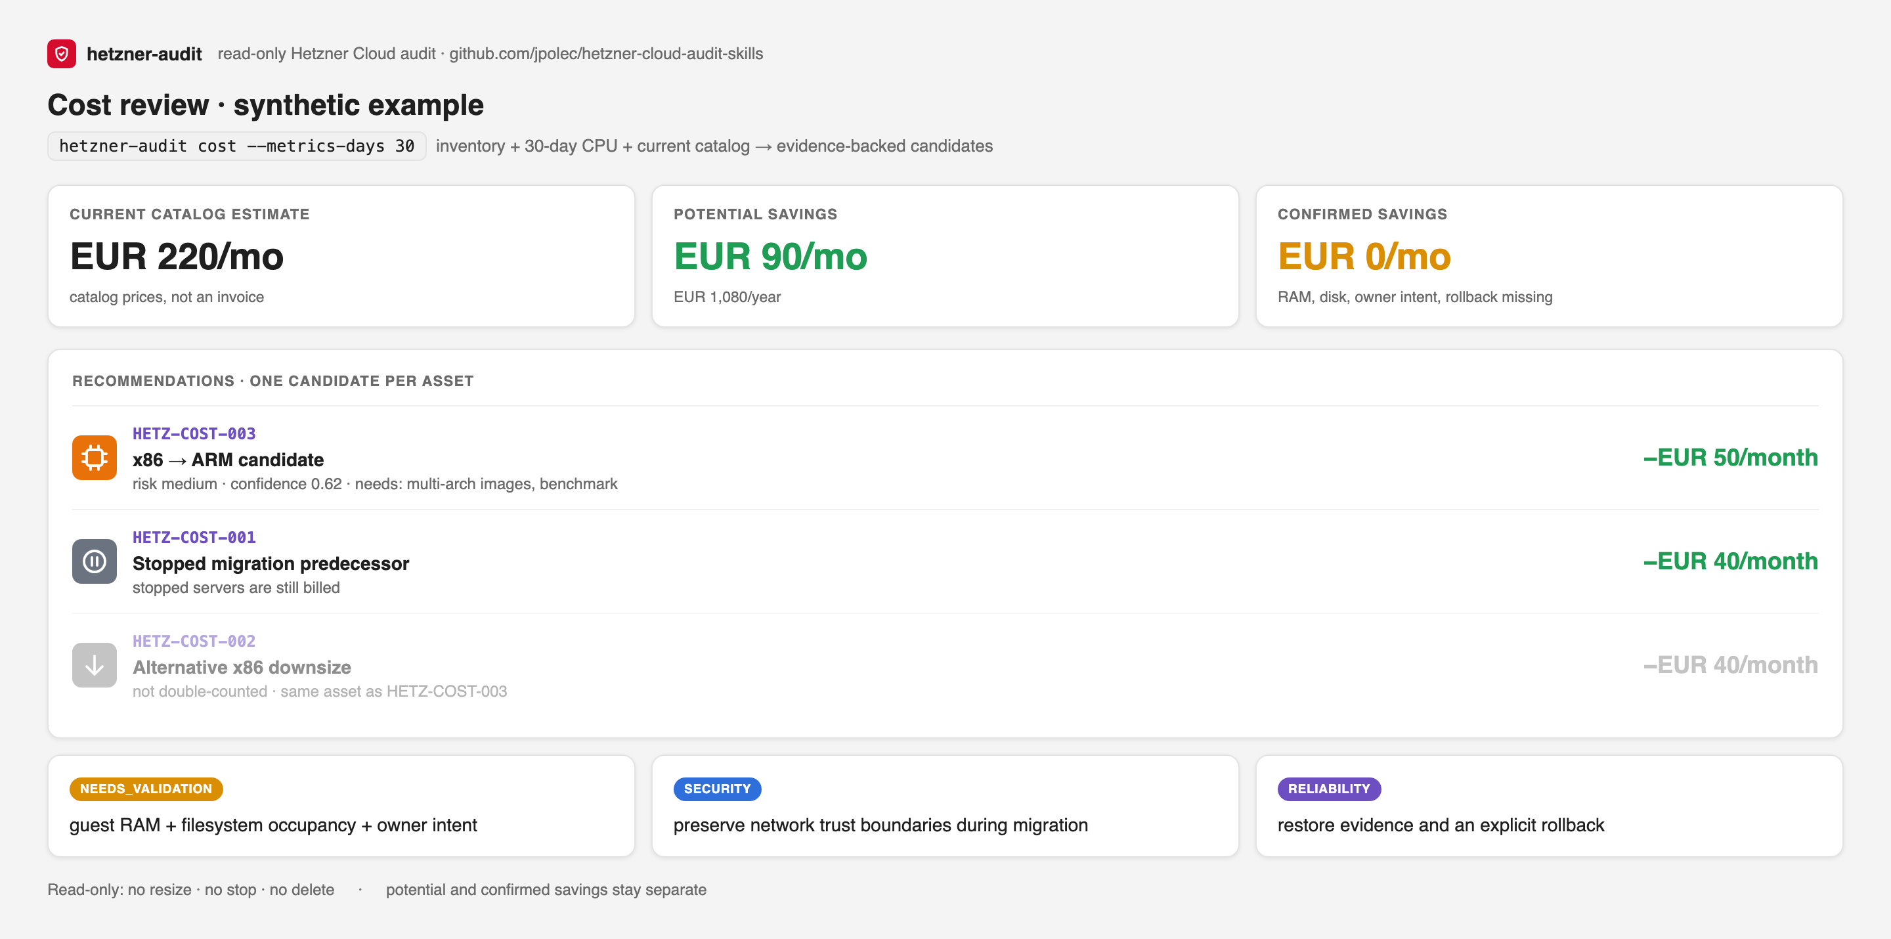Click the 'Alternative x86 downsize' title
Image resolution: width=1891 pixels, height=939 pixels.
[x=242, y=667]
